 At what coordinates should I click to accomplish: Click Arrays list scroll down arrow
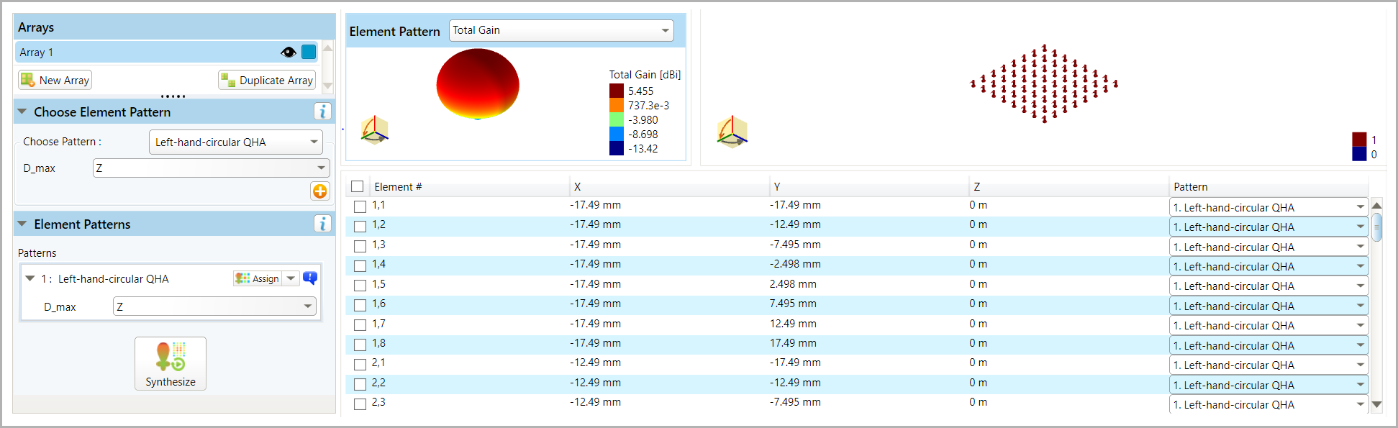(327, 86)
